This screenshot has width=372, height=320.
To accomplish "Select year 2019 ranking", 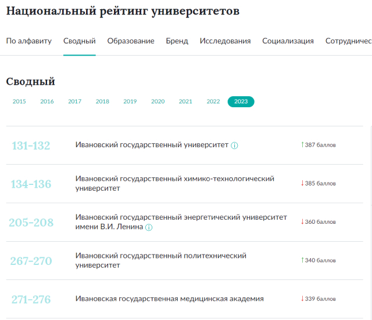I will [130, 101].
